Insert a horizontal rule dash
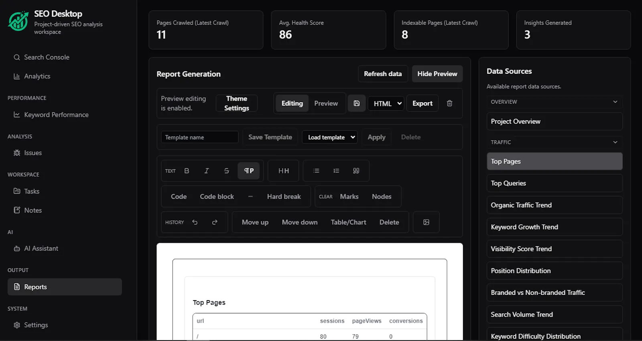Viewport: 642px width, 341px height. tap(250, 196)
